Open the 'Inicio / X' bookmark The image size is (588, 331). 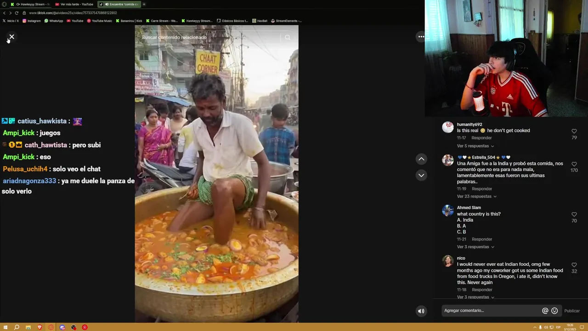coord(11,21)
